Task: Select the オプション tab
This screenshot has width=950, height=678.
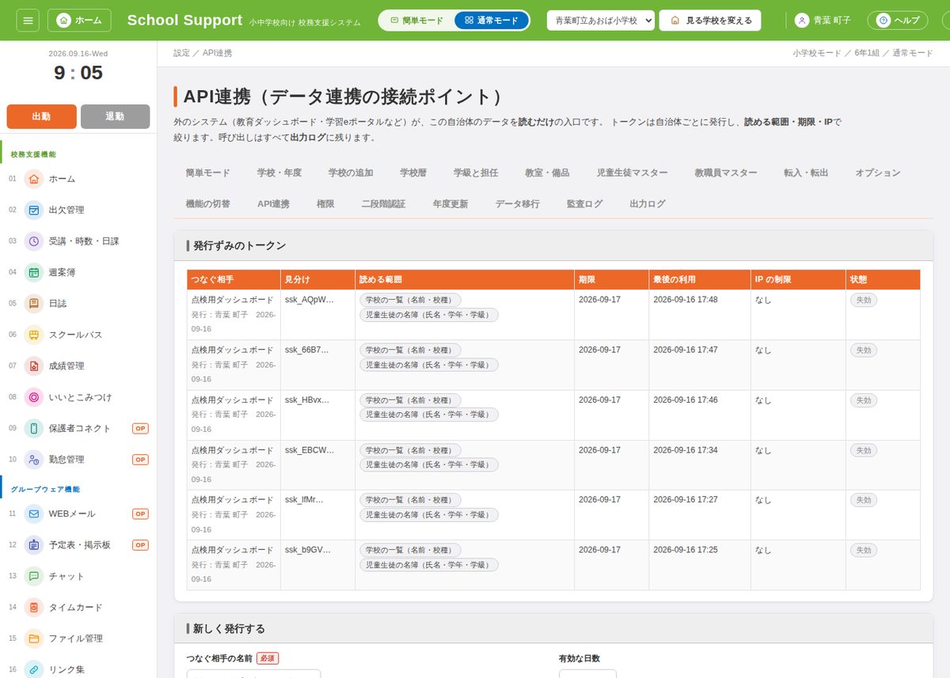Action: (x=878, y=172)
